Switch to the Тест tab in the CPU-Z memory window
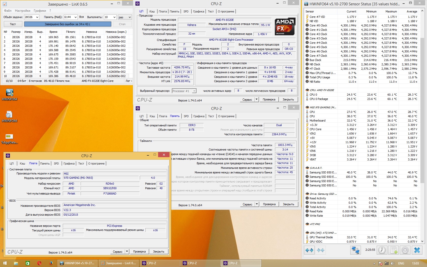The width and height of the screenshot is (427, 267). coord(211,116)
